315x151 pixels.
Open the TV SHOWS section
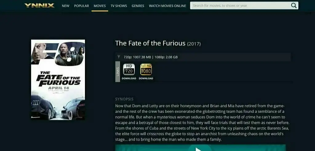point(119,6)
